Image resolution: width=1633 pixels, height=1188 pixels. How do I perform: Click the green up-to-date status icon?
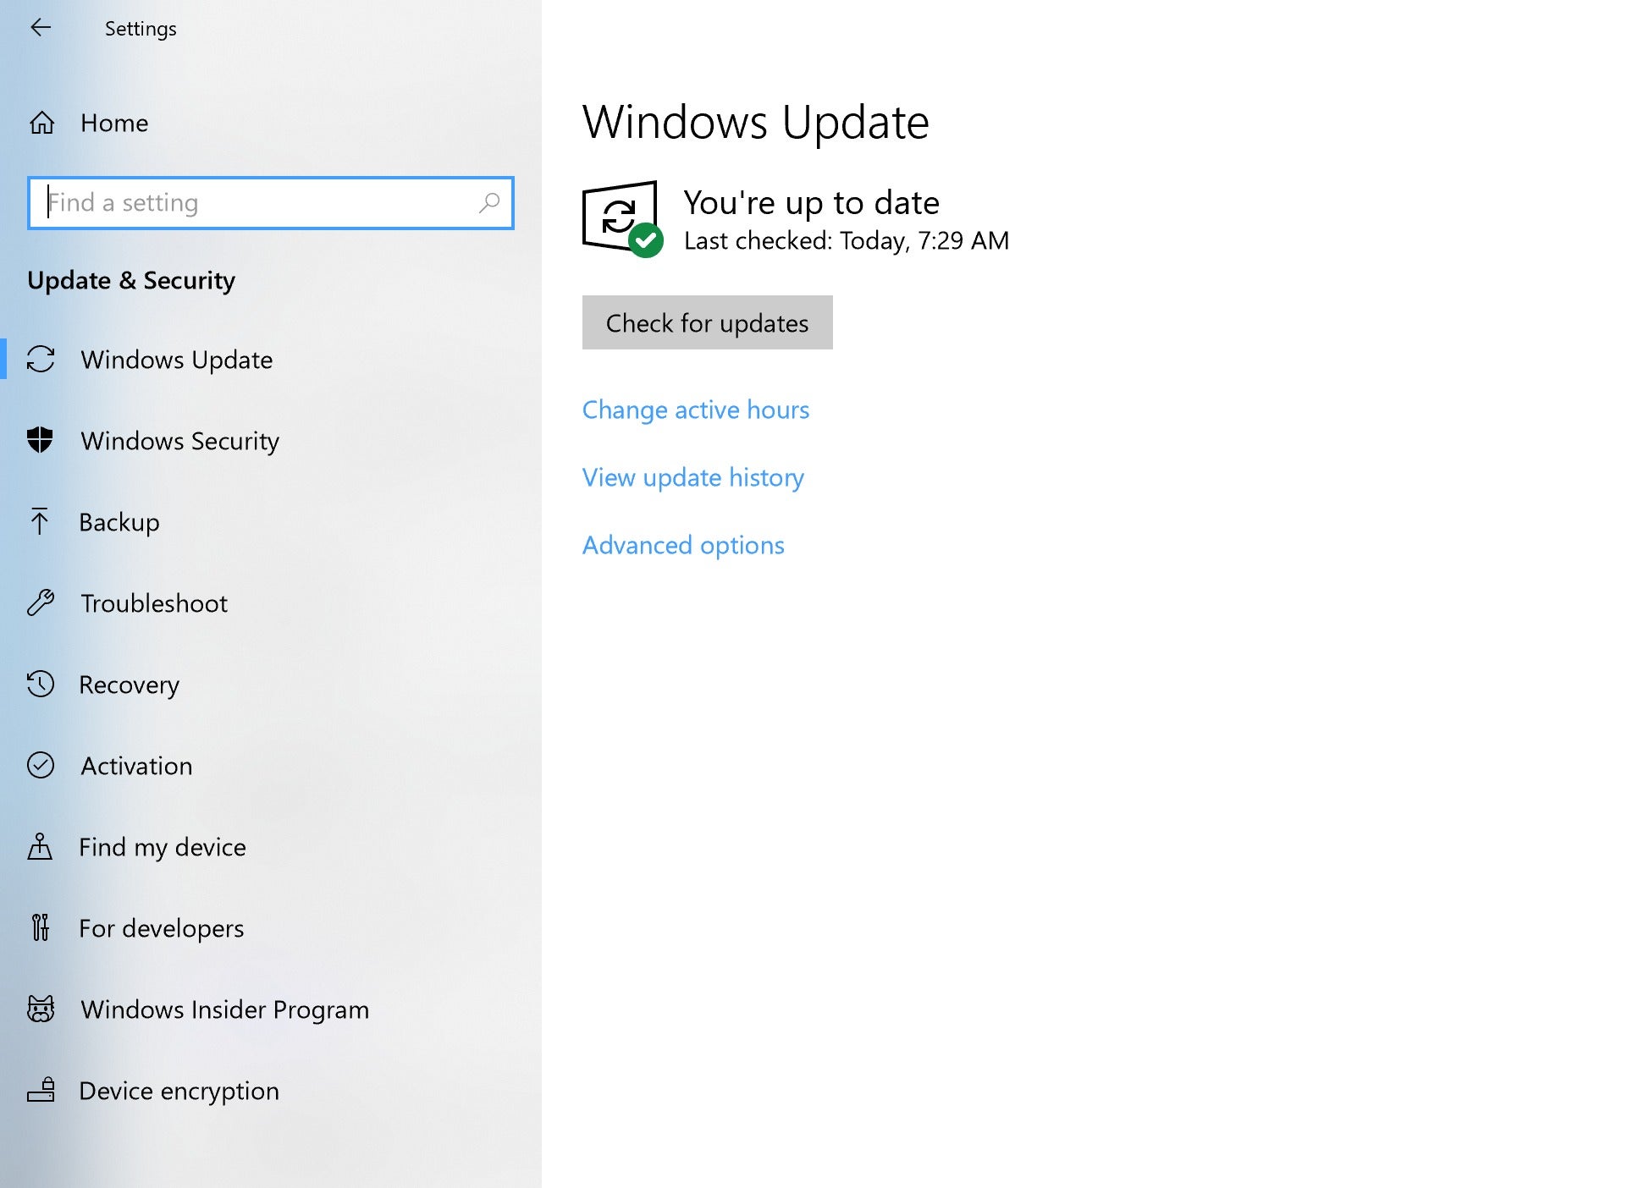645,237
